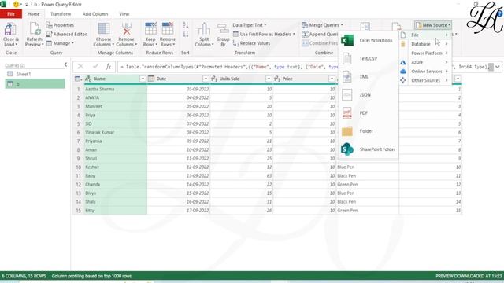The height and width of the screenshot is (283, 504).
Task: Open the Units Sold column filter dropdown
Action: 269,79
